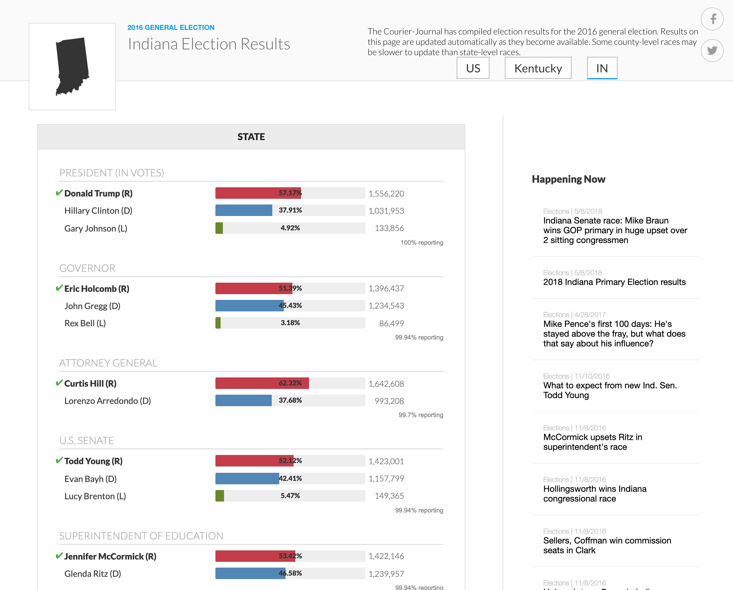733x590 pixels.
Task: Select the '99.7% reporting' label
Action: tap(420, 415)
